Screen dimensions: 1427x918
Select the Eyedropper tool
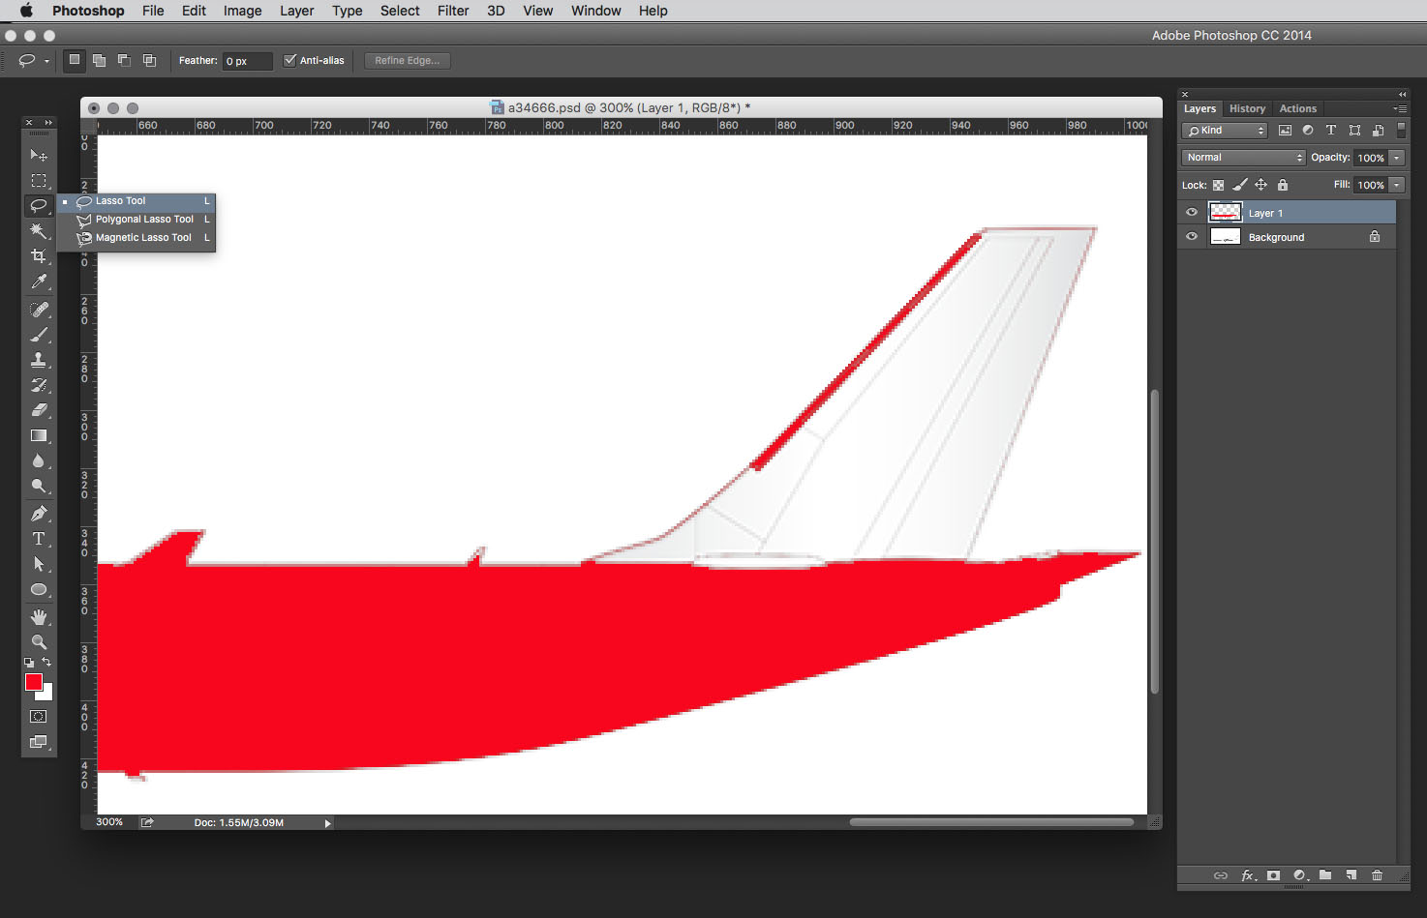[x=39, y=281]
